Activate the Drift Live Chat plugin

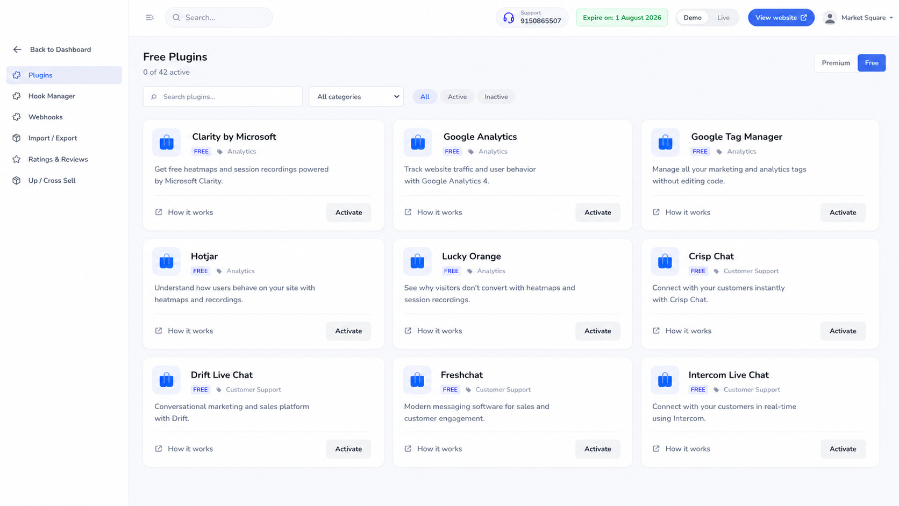(x=348, y=449)
